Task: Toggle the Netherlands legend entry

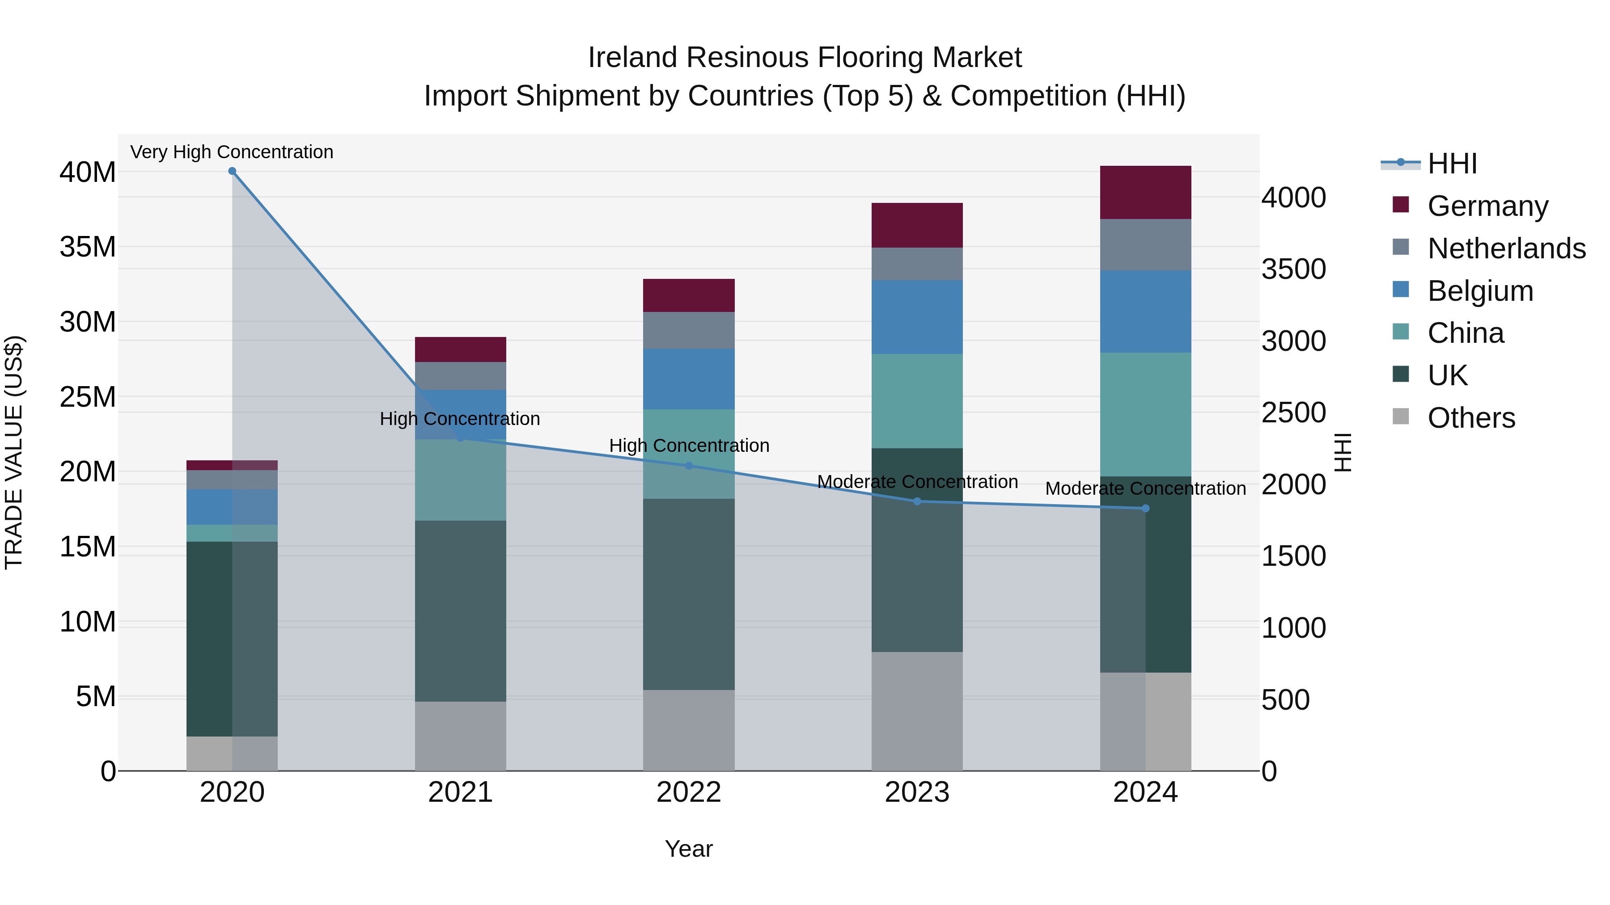Action: click(1489, 248)
